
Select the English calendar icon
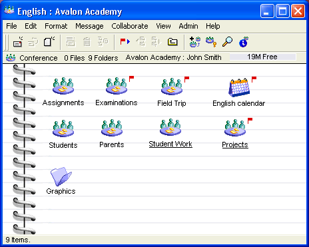(239, 88)
